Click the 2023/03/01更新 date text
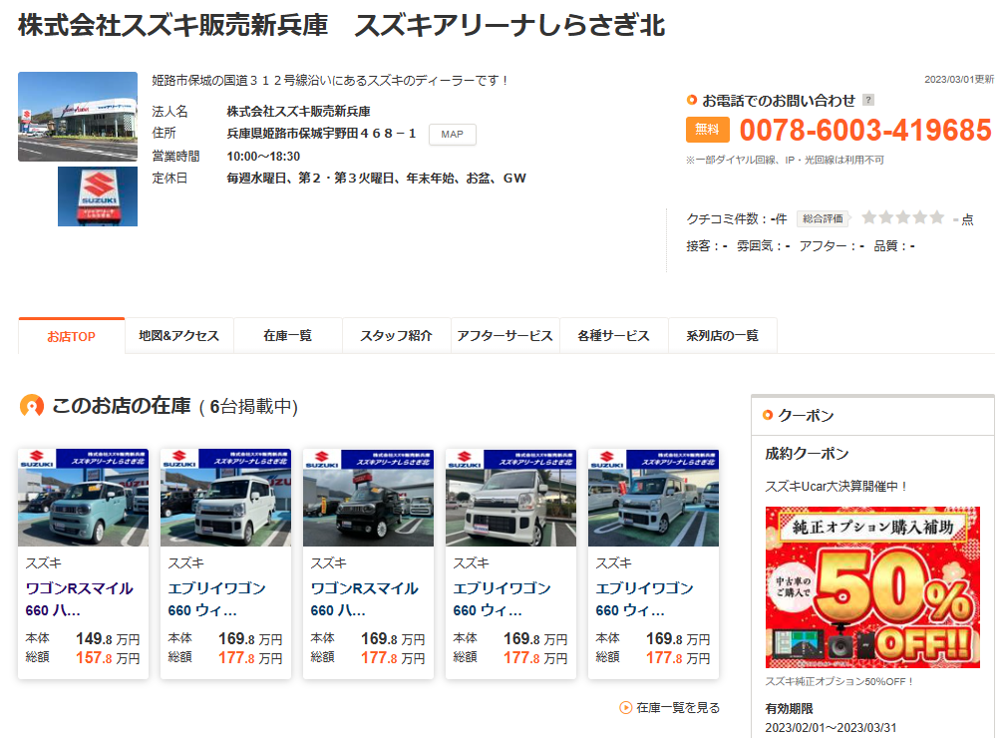 click(959, 80)
